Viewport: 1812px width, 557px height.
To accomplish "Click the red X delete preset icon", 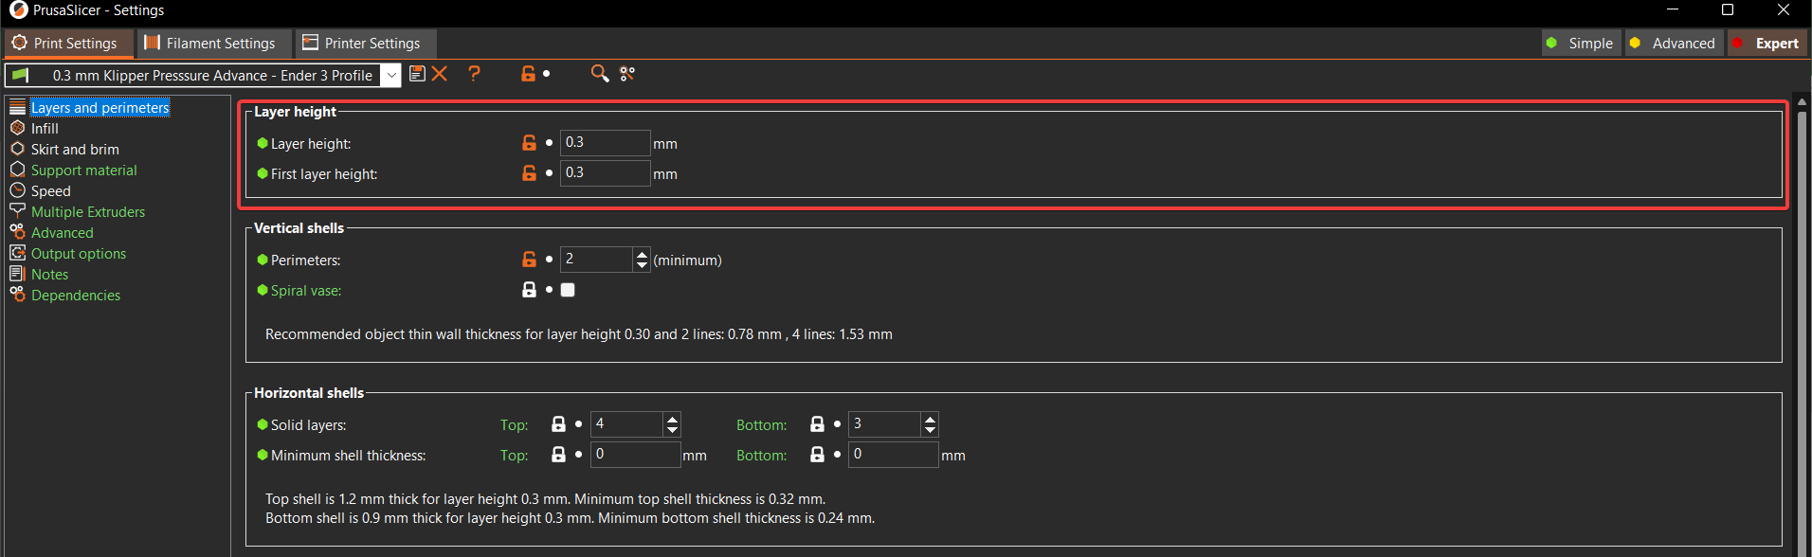I will (x=440, y=74).
